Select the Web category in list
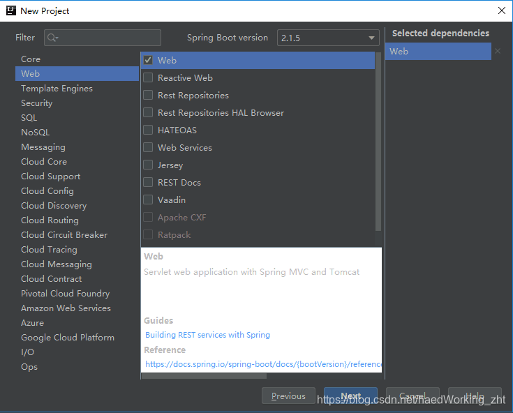513x413 pixels. coord(77,73)
